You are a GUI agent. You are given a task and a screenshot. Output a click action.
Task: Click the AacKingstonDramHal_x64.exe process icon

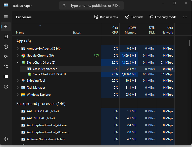tap(23, 125)
